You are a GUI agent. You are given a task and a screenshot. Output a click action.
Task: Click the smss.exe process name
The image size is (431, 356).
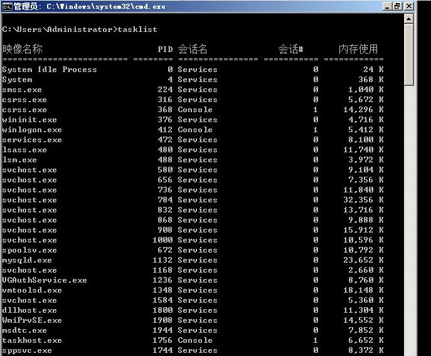click(x=22, y=90)
